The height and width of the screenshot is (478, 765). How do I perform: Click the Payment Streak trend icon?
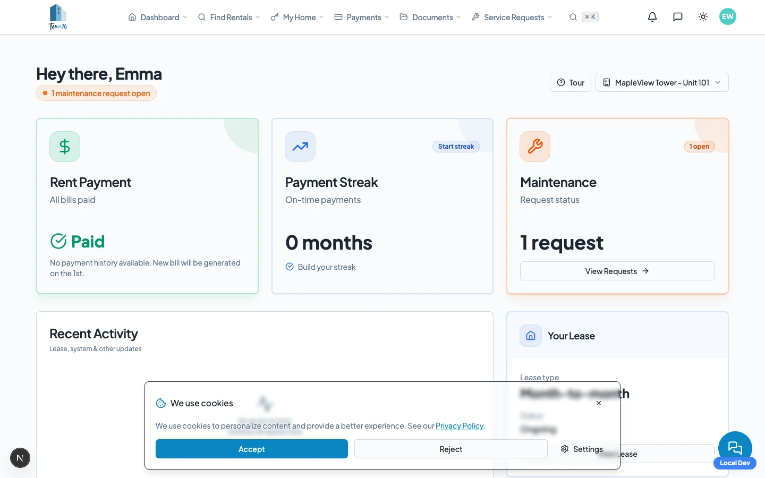pyautogui.click(x=300, y=147)
